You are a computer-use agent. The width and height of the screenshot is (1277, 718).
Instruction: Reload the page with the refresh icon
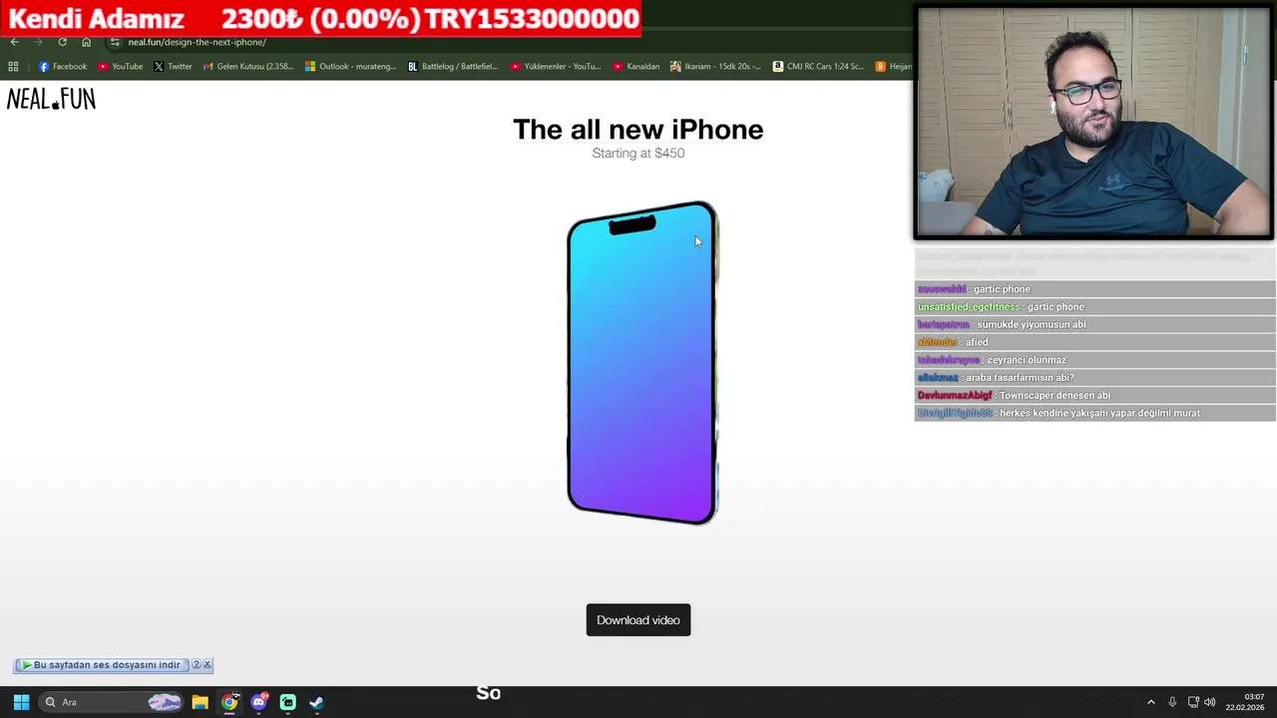(x=62, y=42)
